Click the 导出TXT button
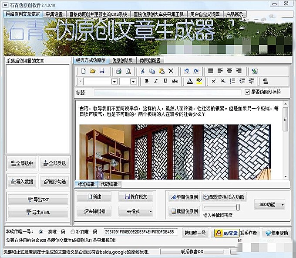296x258 pixels. point(38,200)
